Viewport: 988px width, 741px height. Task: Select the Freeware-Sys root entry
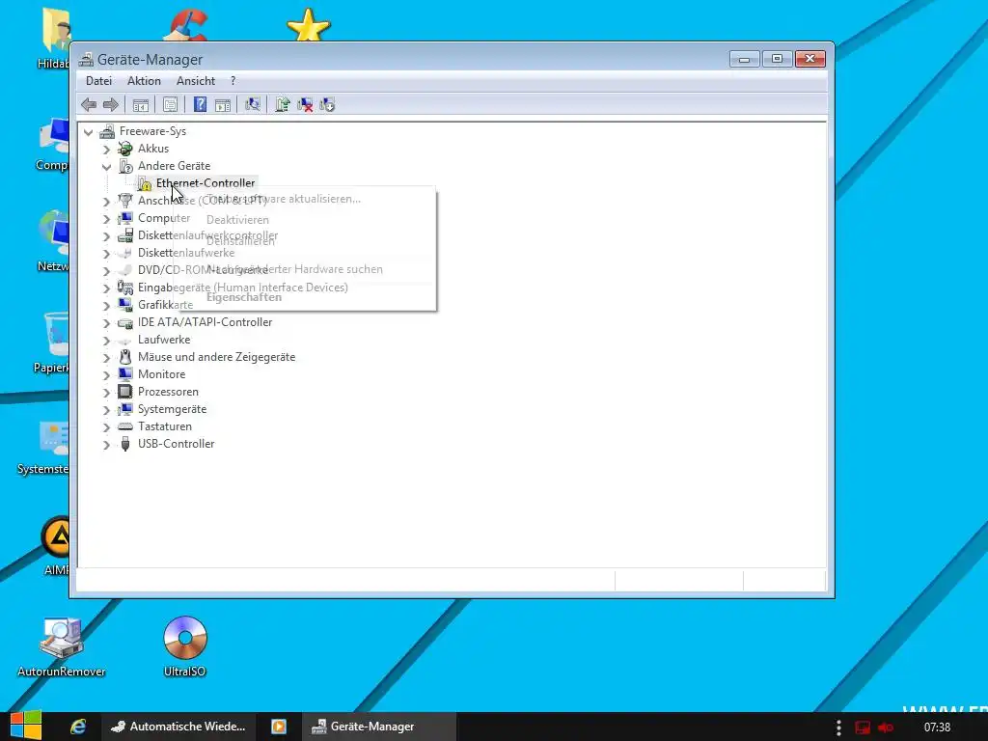click(x=152, y=131)
